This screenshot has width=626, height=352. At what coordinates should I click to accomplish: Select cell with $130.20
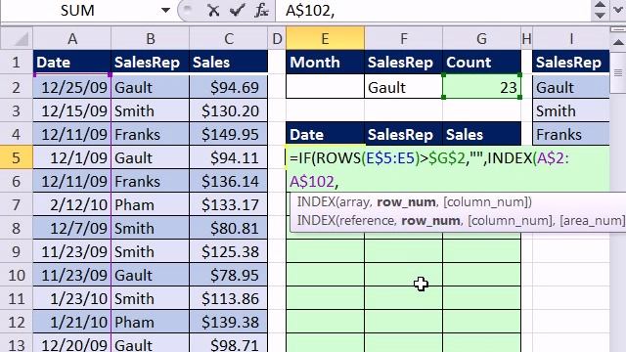click(228, 110)
